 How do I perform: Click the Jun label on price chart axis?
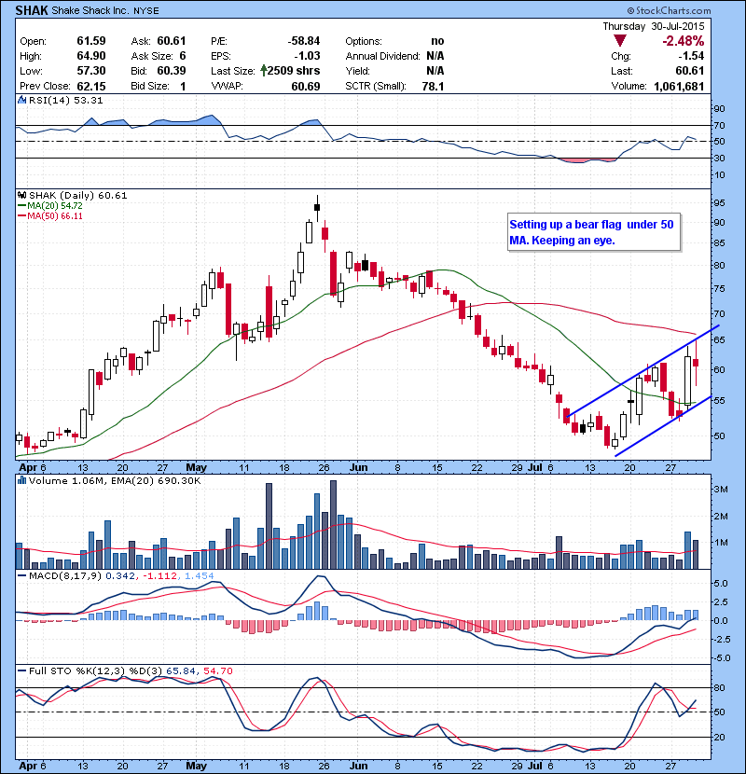[358, 467]
